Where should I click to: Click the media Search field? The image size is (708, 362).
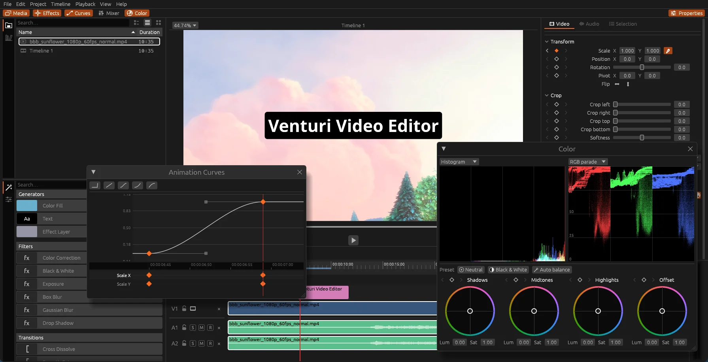73,23
